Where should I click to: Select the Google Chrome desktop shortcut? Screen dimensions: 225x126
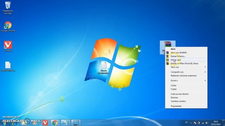(x=8, y=27)
